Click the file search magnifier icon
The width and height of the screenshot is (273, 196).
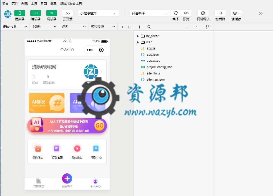coord(149,27)
